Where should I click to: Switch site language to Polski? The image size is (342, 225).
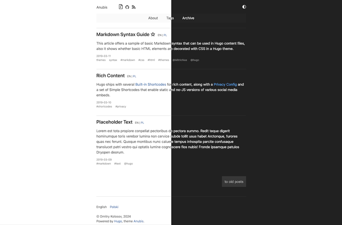[114, 207]
